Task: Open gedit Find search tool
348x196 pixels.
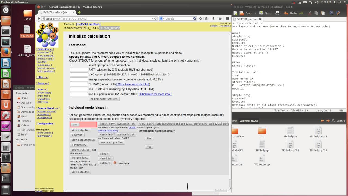Action: point(331,13)
